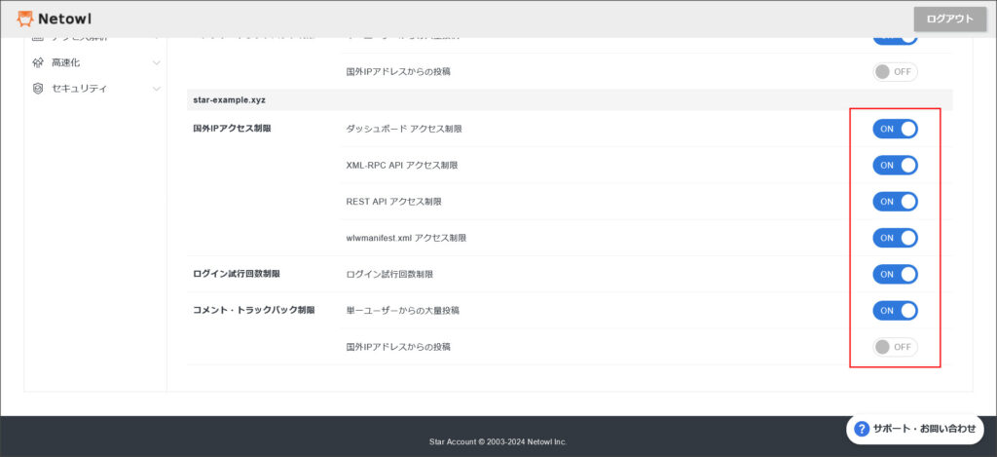Expand the 高速化 sidebar chevron
This screenshot has width=997, height=457.
click(x=157, y=63)
